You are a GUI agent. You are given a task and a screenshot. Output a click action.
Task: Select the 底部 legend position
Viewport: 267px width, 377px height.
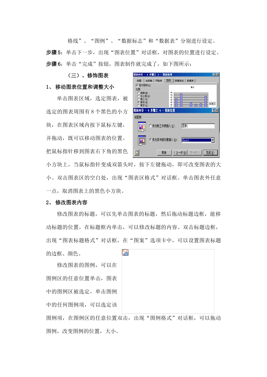(139, 93)
